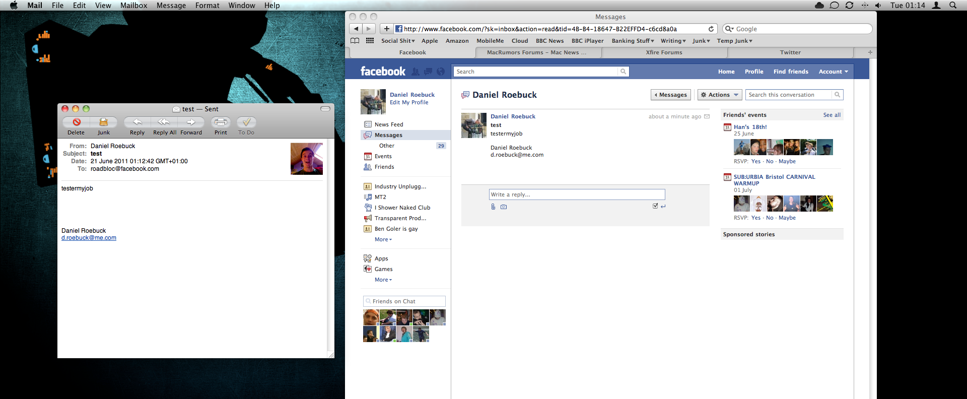Click the envelope icon beside timestamp
Image resolution: width=967 pixels, height=399 pixels.
point(707,116)
